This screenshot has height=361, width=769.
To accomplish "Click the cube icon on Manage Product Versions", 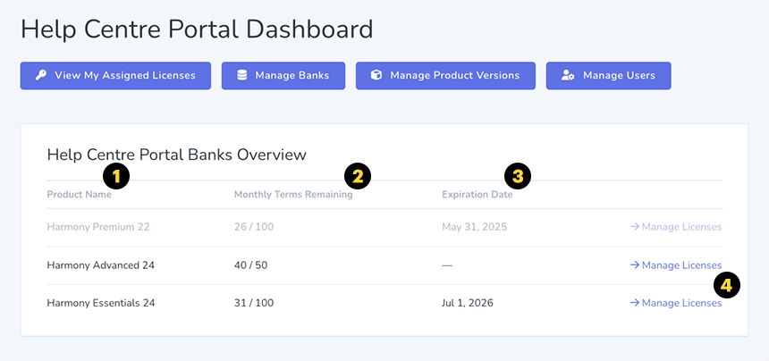I will tap(376, 76).
